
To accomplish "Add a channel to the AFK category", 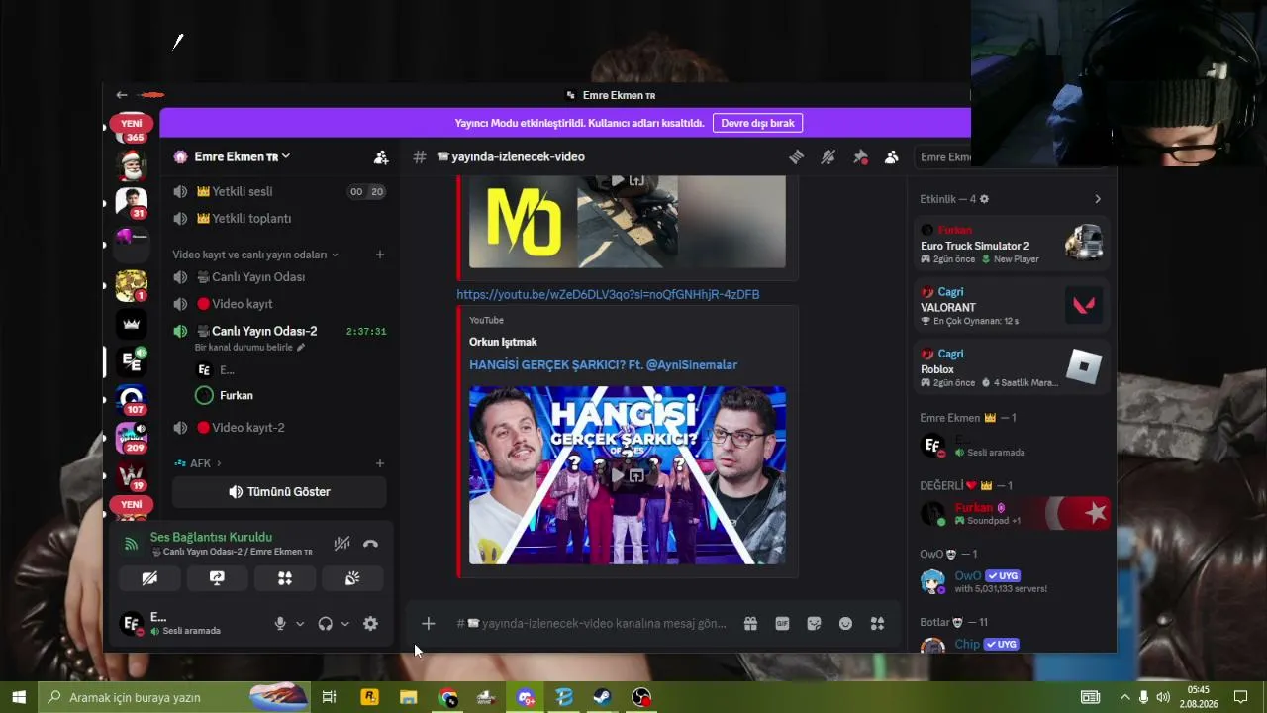I will [379, 463].
